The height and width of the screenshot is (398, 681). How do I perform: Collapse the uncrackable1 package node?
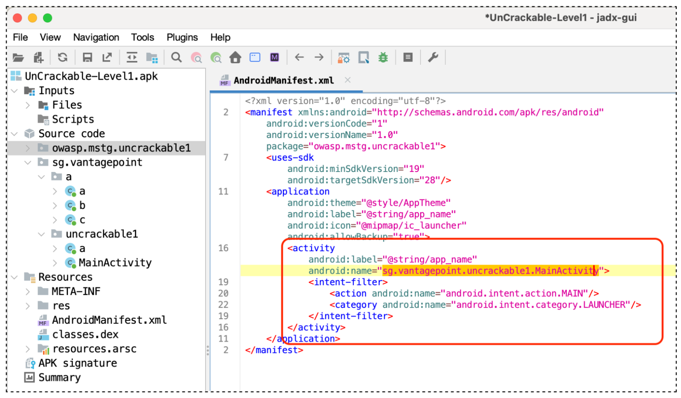click(41, 234)
